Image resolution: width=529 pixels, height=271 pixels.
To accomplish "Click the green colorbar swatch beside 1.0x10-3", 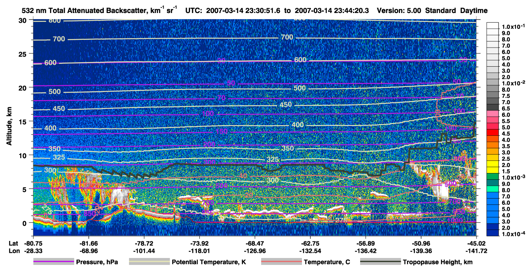I will point(493,176).
